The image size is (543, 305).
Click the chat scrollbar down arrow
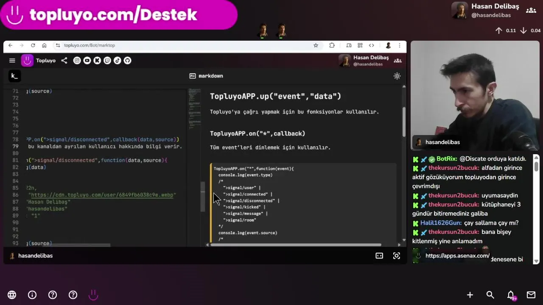[x=536, y=261]
